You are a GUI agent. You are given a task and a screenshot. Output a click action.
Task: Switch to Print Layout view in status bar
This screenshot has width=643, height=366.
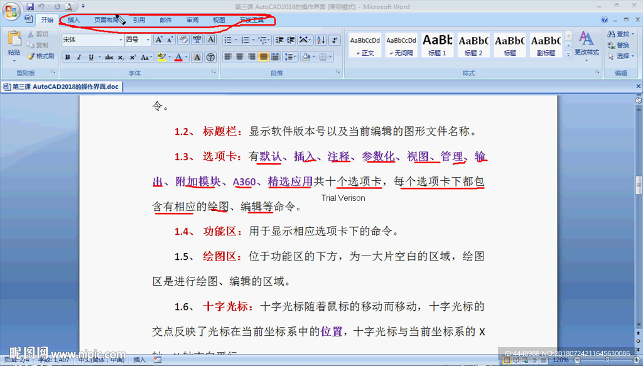(507, 360)
